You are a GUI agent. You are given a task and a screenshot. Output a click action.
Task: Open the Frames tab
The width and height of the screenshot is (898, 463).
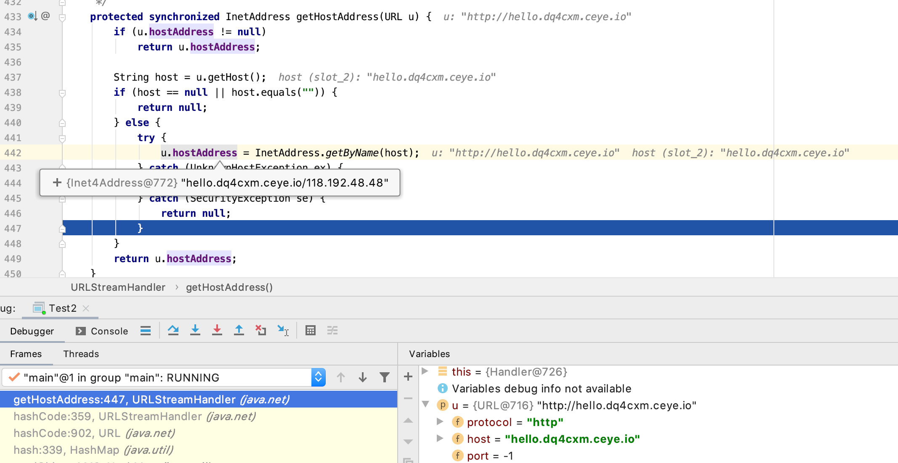(x=26, y=354)
